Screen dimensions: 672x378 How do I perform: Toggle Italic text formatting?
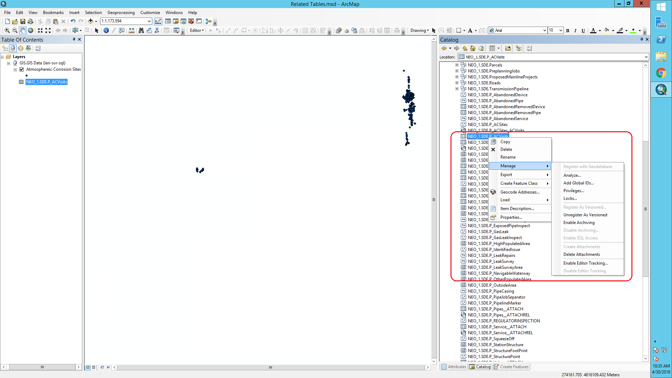pyautogui.click(x=575, y=30)
